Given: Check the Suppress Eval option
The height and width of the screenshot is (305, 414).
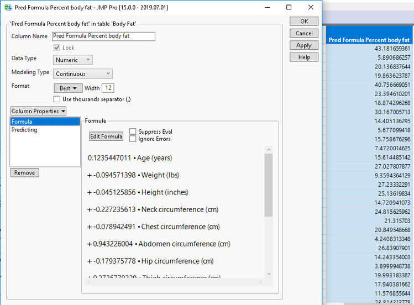Looking at the screenshot, I should (133, 132).
